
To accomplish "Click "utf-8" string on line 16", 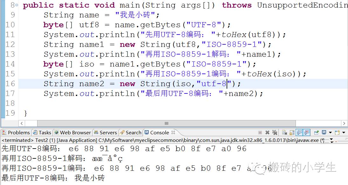I will 214,84.
